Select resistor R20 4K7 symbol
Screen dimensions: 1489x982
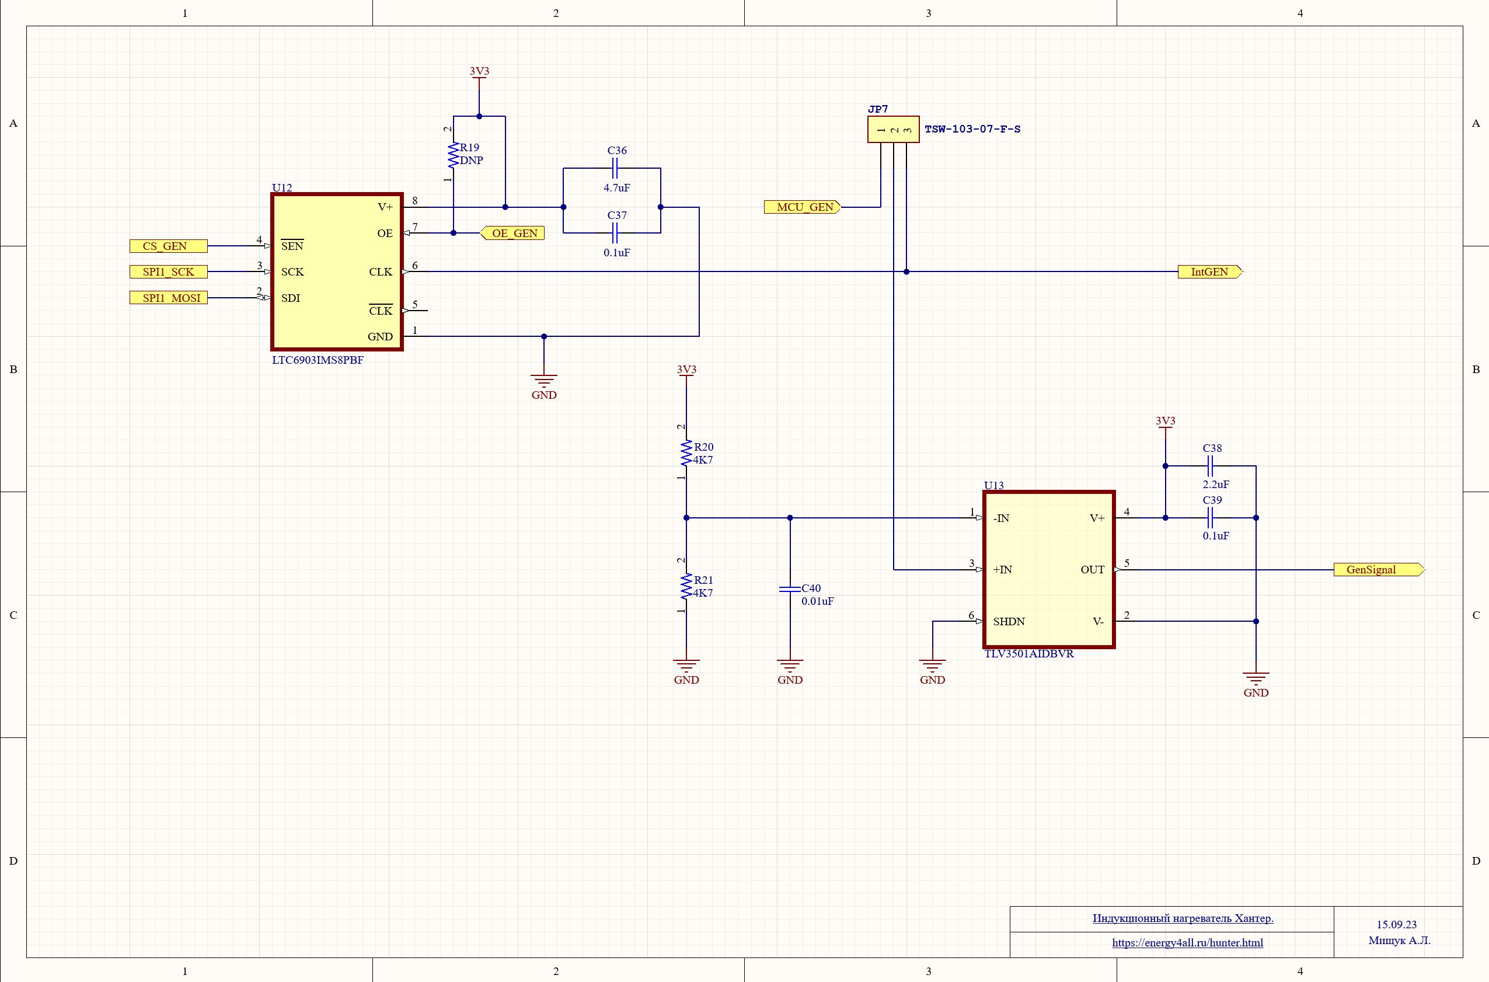coord(686,454)
